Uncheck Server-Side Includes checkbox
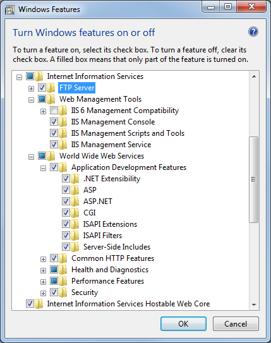Viewport: 271px width, 343px height. (x=66, y=247)
